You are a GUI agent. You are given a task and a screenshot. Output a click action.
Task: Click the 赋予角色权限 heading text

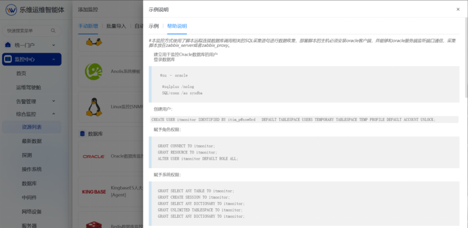point(167,129)
